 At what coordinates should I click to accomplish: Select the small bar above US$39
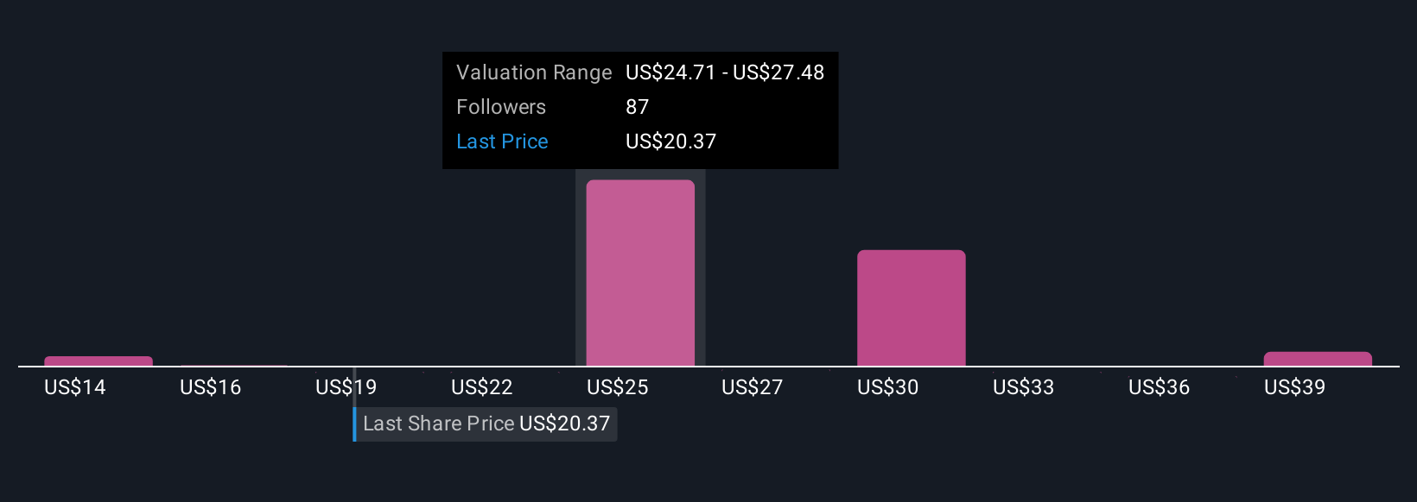(1318, 359)
